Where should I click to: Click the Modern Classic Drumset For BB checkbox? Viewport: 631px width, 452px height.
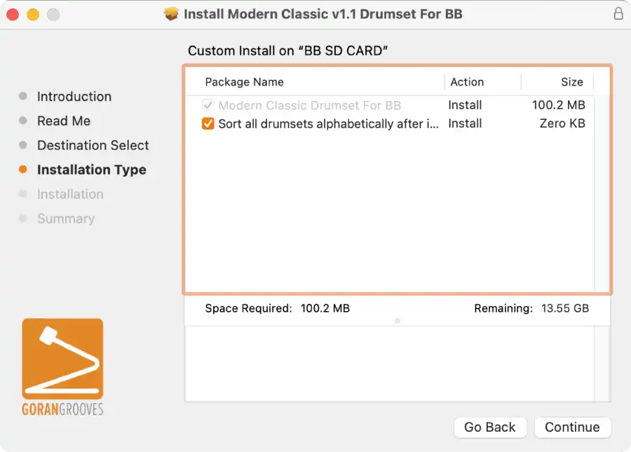[208, 105]
